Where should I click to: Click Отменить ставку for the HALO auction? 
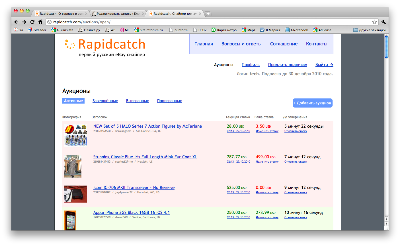[x=296, y=131]
